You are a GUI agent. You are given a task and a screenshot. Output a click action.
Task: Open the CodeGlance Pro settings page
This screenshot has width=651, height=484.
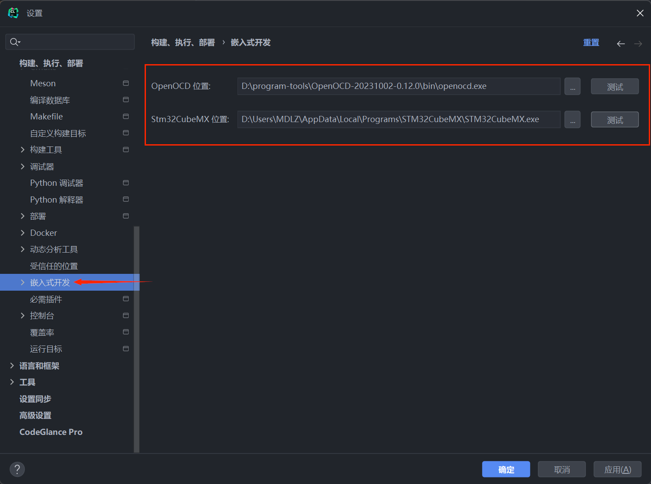point(51,432)
